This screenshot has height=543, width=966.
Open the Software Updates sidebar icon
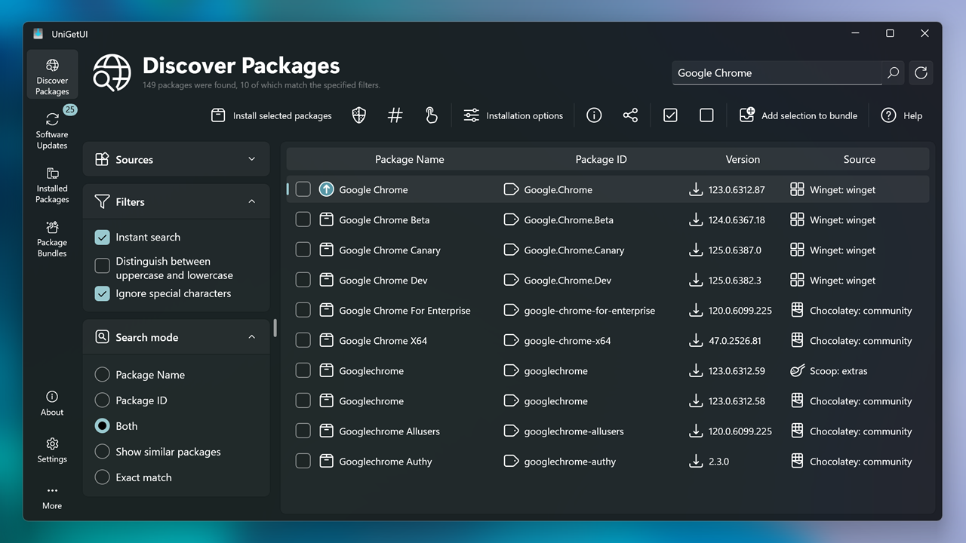[x=51, y=128]
